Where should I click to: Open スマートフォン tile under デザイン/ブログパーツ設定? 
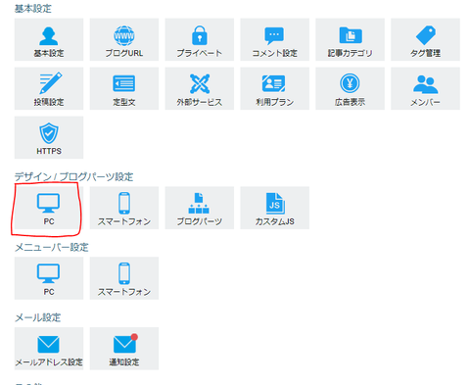tap(124, 208)
